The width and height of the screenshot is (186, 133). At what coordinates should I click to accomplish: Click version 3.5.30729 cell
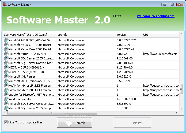pos(123,81)
